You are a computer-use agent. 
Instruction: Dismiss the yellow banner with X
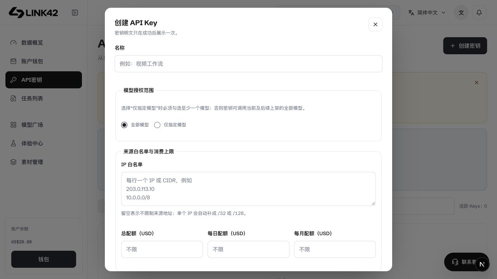(x=476, y=83)
